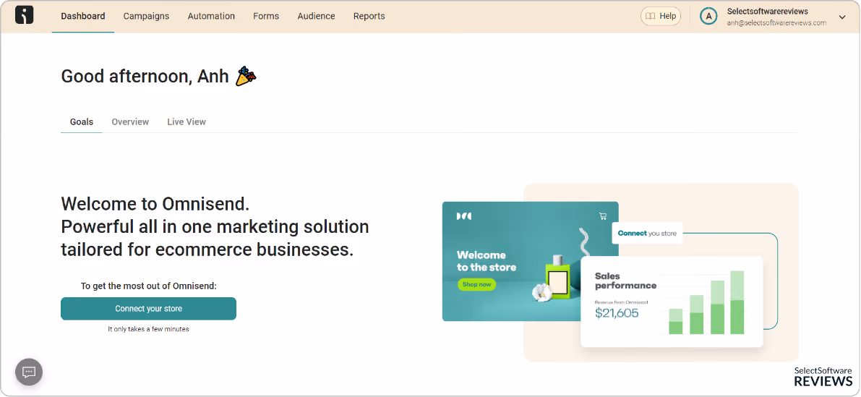Viewport: 861px width, 397px height.
Task: Open the live chat bubble icon
Action: (28, 372)
